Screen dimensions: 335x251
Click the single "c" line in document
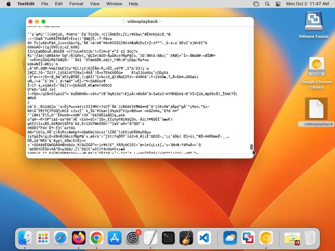(x=29, y=102)
